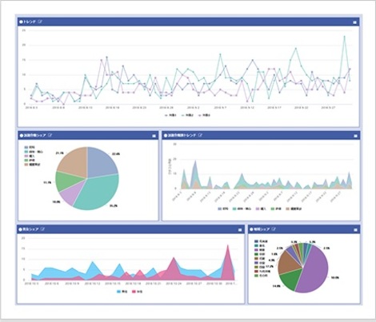Toggle the first series in the line chart legend
This screenshot has width=376, height=322.
tap(170, 115)
